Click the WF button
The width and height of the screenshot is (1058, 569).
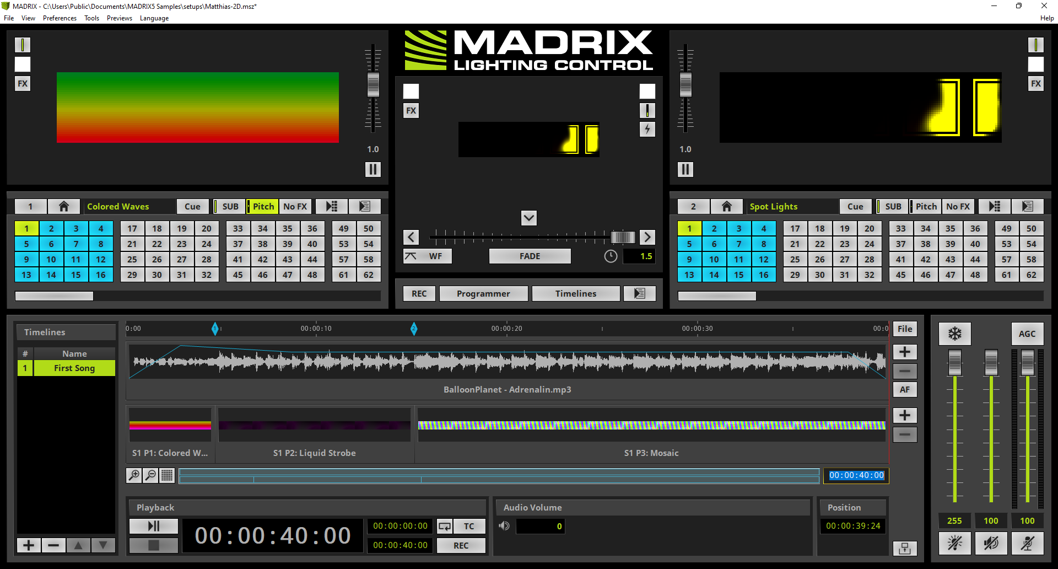[428, 256]
